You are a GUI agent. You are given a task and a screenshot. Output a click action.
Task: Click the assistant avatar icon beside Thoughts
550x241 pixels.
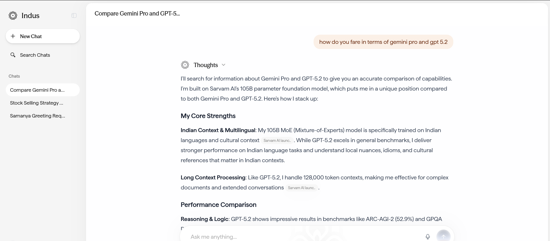click(x=185, y=65)
